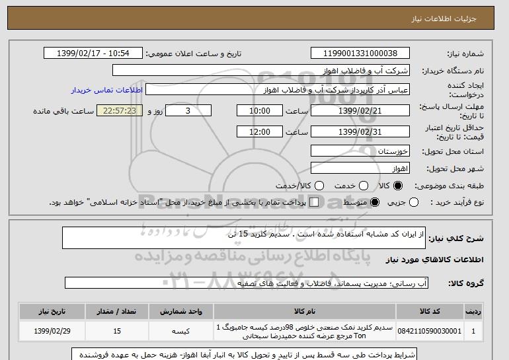Click the شماره نیاز label
509x360 pixels.
[x=465, y=54]
